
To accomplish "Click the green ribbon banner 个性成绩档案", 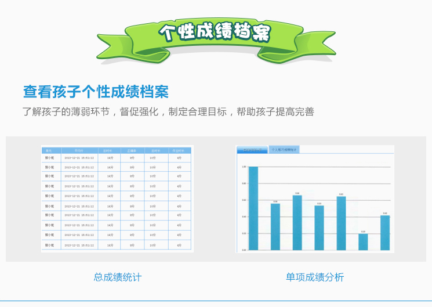I will [x=215, y=33].
